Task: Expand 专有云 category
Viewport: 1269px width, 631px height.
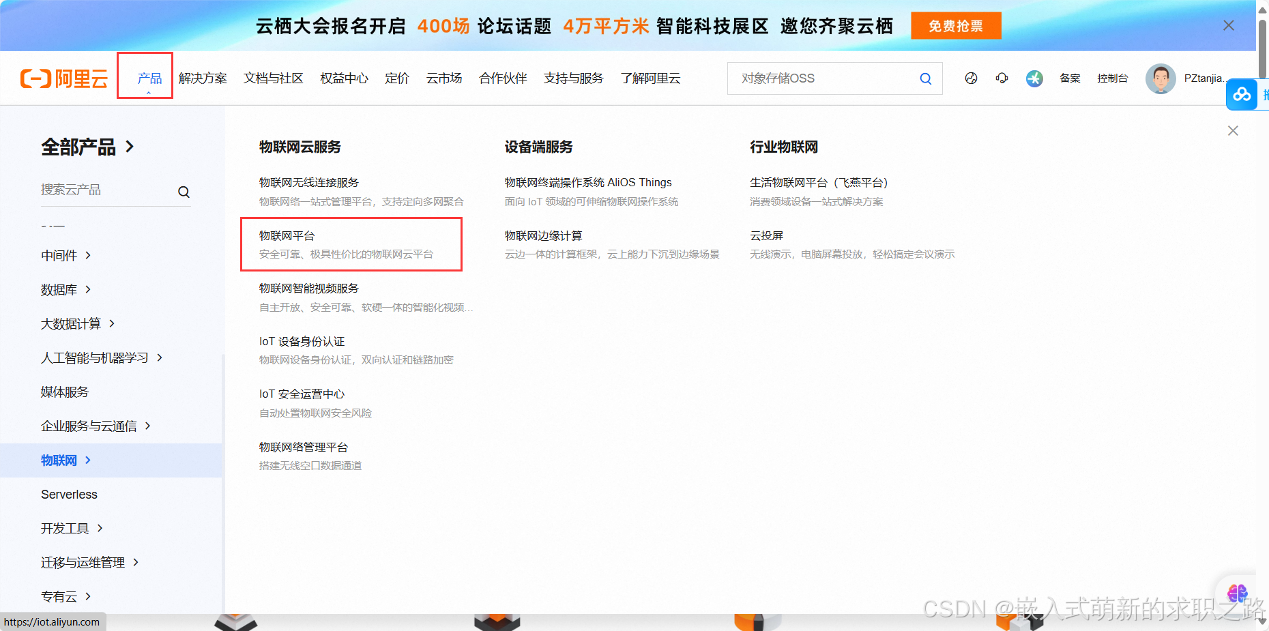Action: point(66,597)
